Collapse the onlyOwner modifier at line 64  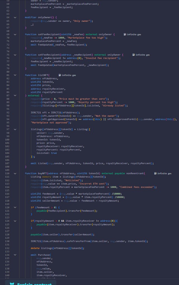point(15,18)
